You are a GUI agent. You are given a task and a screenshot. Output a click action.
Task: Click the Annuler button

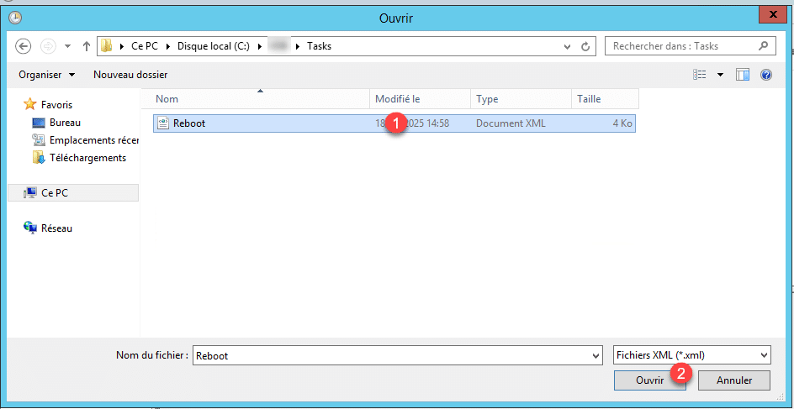point(734,380)
